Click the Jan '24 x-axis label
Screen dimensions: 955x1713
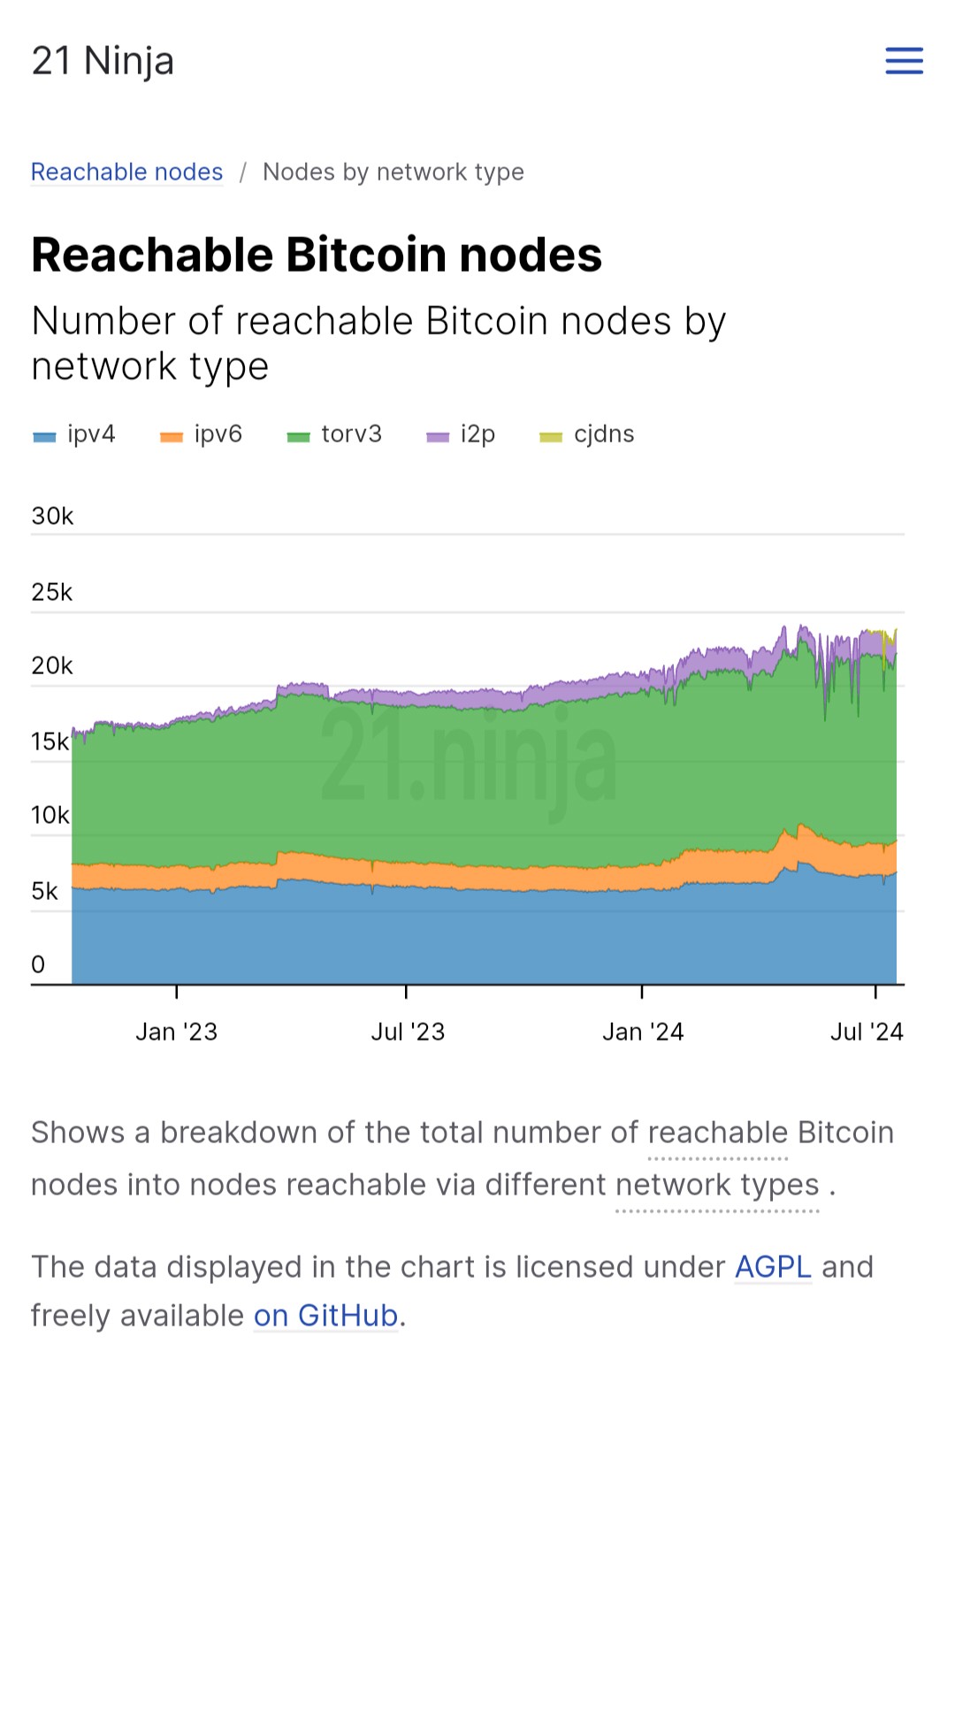(x=643, y=1032)
